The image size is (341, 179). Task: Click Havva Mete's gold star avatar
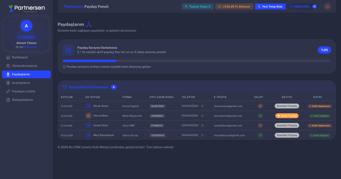tap(88, 116)
